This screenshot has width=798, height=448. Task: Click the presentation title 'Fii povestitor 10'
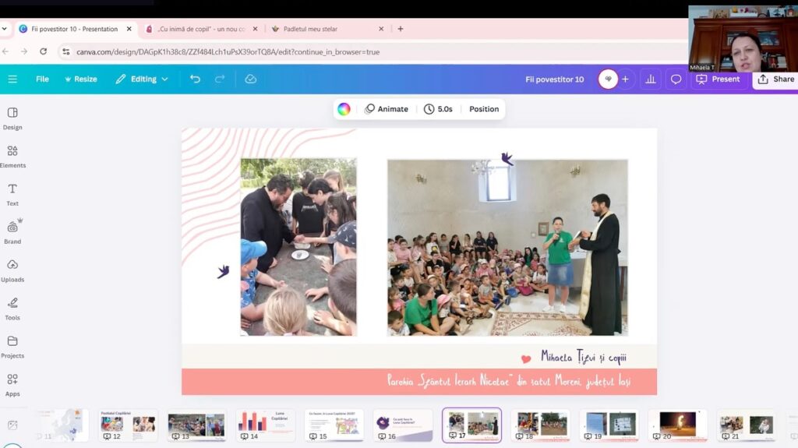[555, 79]
